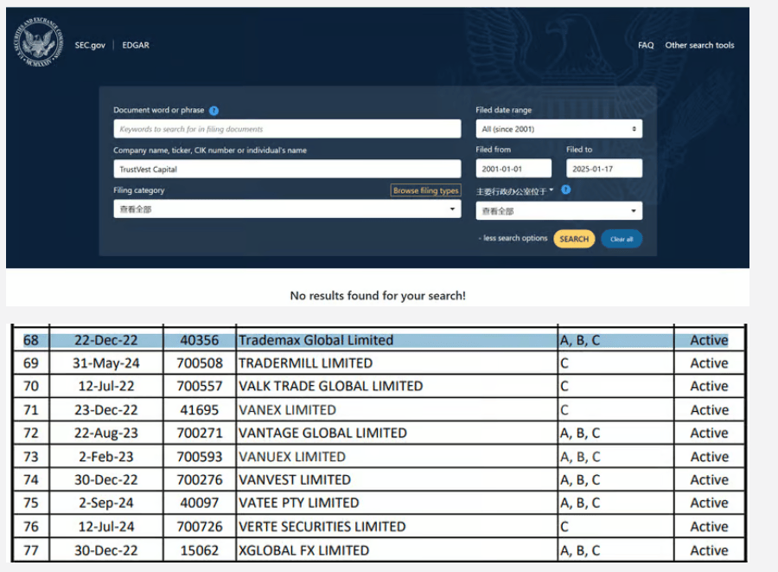The height and width of the screenshot is (572, 778).
Task: Click license number 700276
Action: click(x=200, y=479)
